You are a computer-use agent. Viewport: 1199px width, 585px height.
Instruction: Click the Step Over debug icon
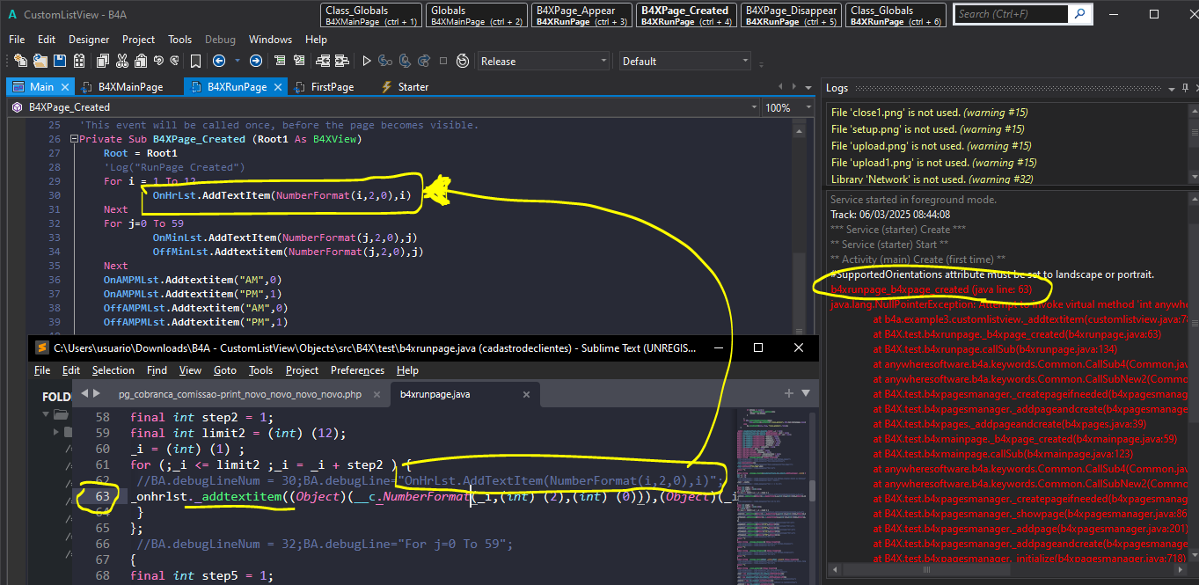click(x=405, y=61)
